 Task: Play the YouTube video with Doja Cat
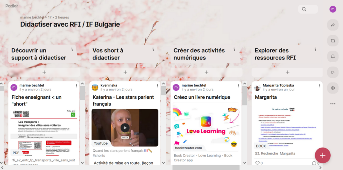(125, 128)
